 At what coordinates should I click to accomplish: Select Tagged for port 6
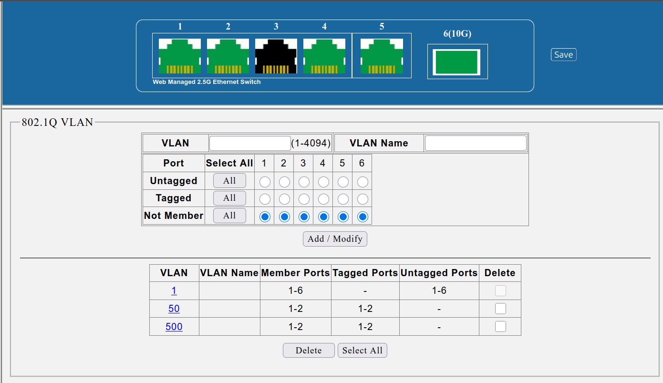click(x=363, y=199)
